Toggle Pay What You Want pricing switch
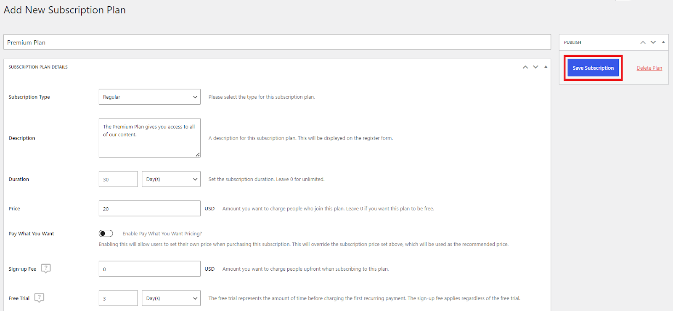 pyautogui.click(x=106, y=234)
